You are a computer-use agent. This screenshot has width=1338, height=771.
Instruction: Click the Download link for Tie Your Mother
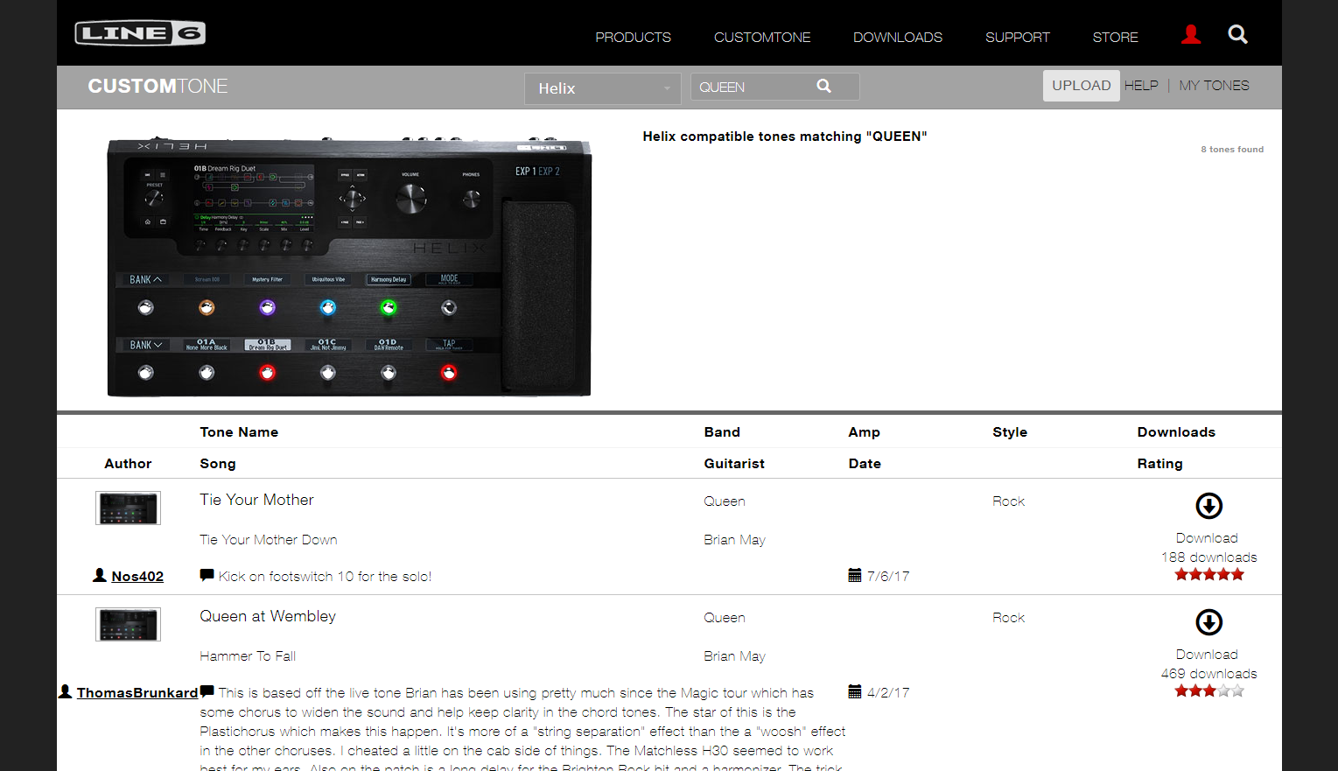1207,538
